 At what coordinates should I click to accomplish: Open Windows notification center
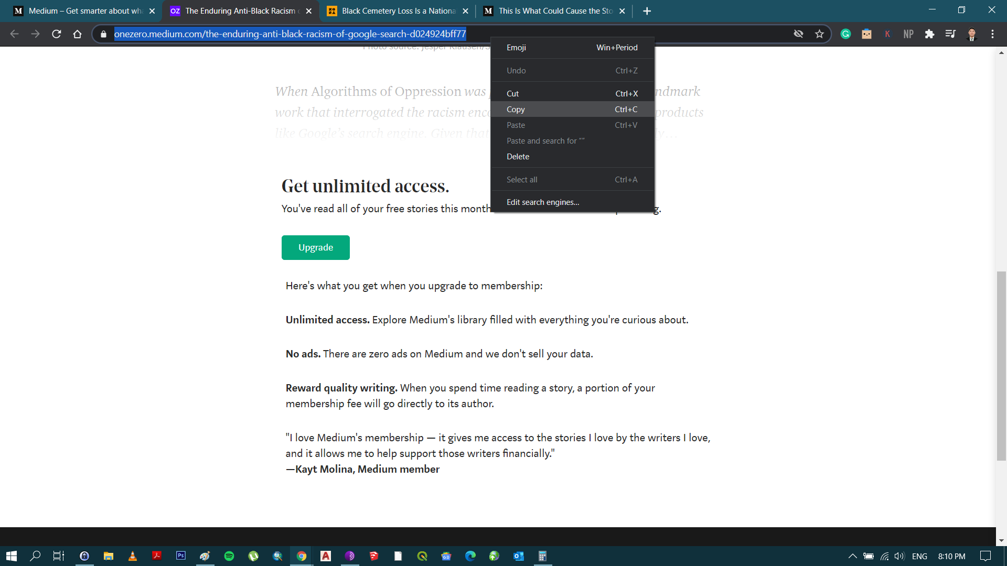pos(985,556)
